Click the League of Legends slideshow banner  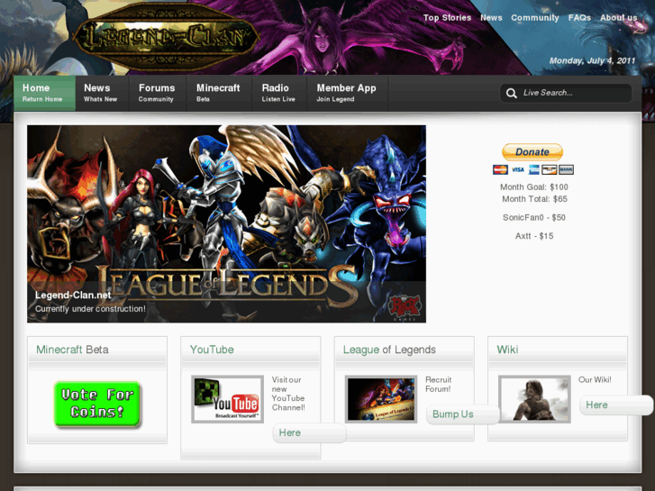(226, 224)
